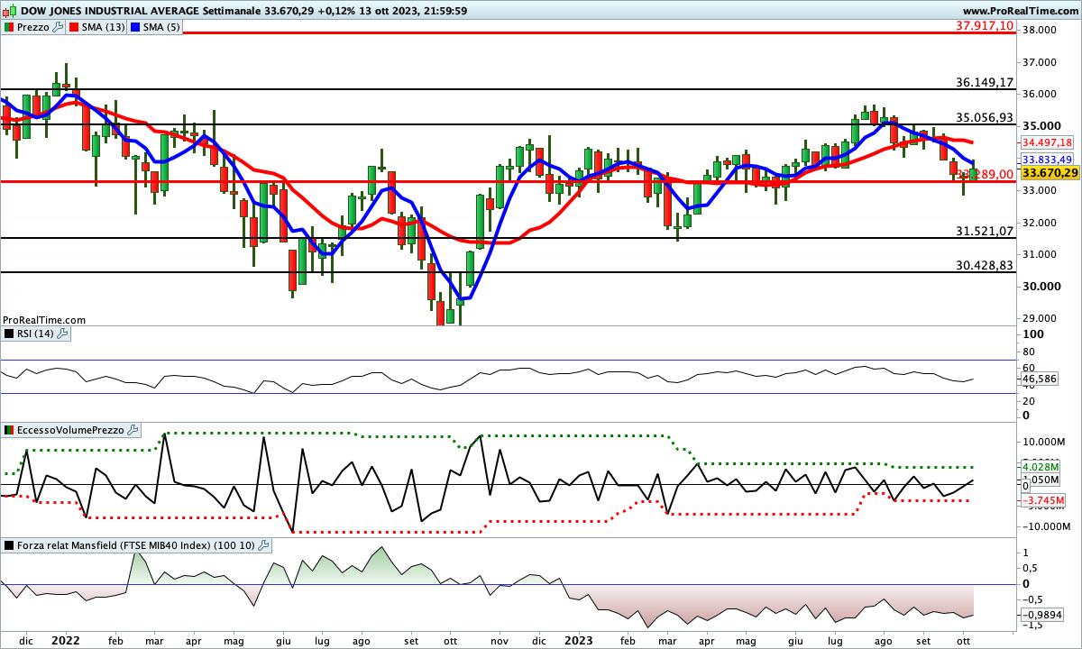Click candlestick chart icon in title bar

[9, 10]
